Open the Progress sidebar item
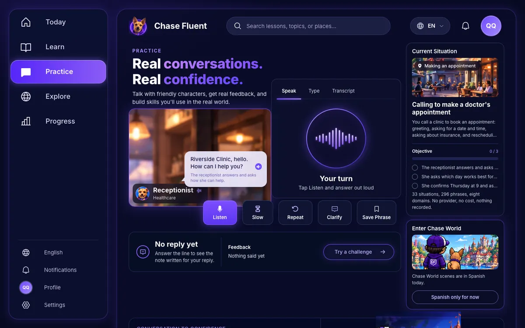525x328 pixels. tap(58, 122)
